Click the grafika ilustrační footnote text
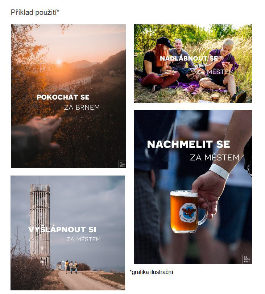265x294 pixels. coord(151,272)
